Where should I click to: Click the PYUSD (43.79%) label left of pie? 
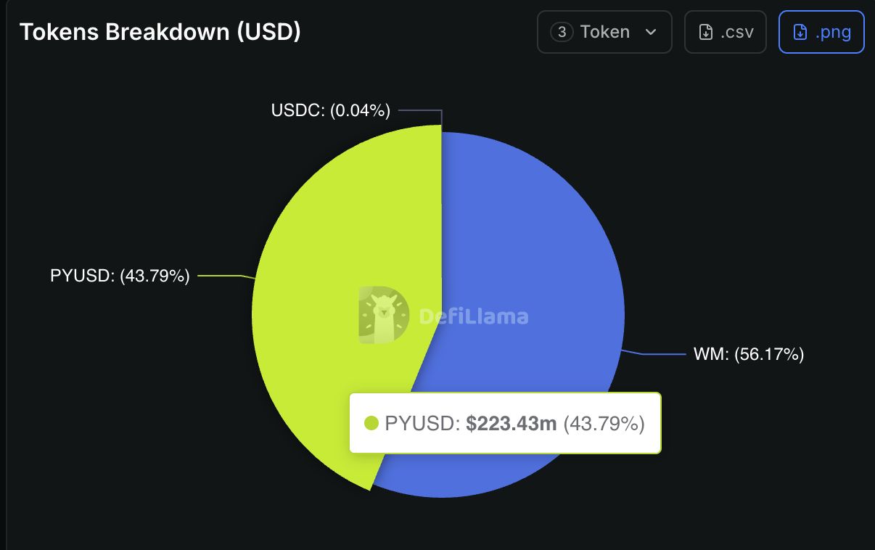pyautogui.click(x=120, y=276)
